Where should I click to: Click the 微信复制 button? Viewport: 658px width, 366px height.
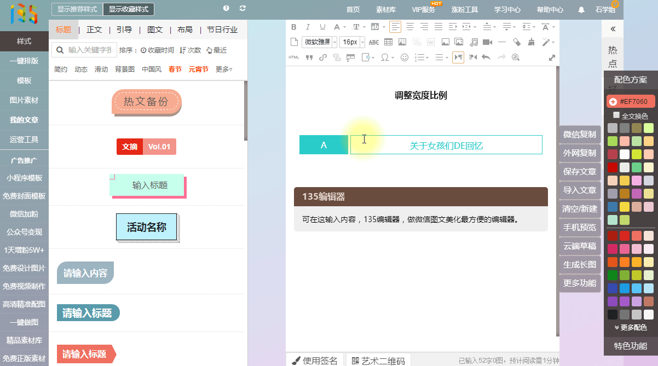coord(580,135)
